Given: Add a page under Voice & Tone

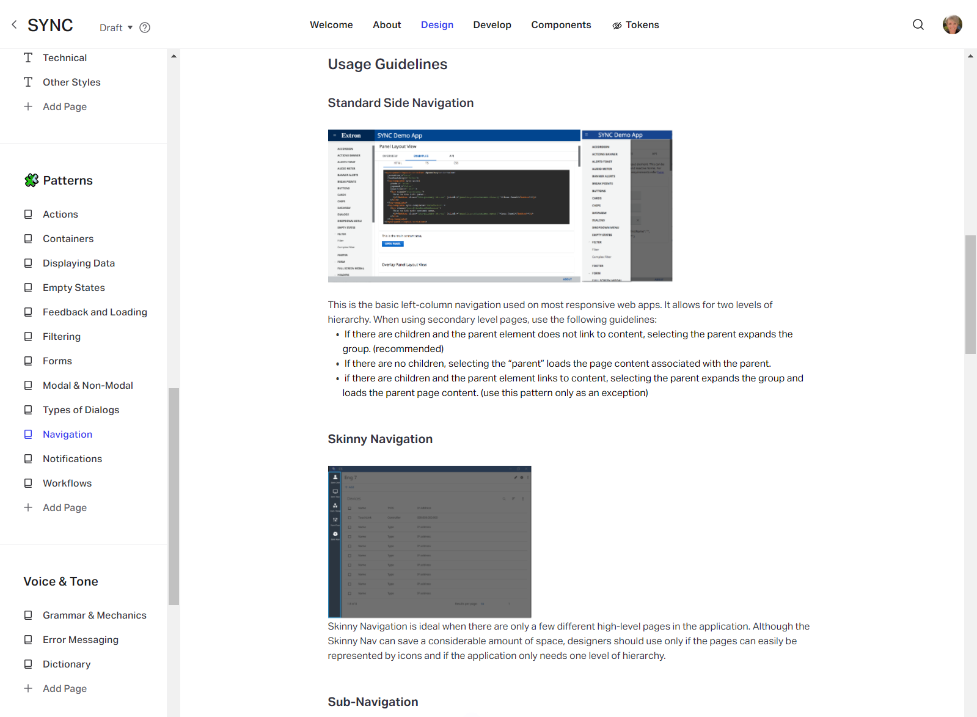Looking at the screenshot, I should tap(64, 688).
